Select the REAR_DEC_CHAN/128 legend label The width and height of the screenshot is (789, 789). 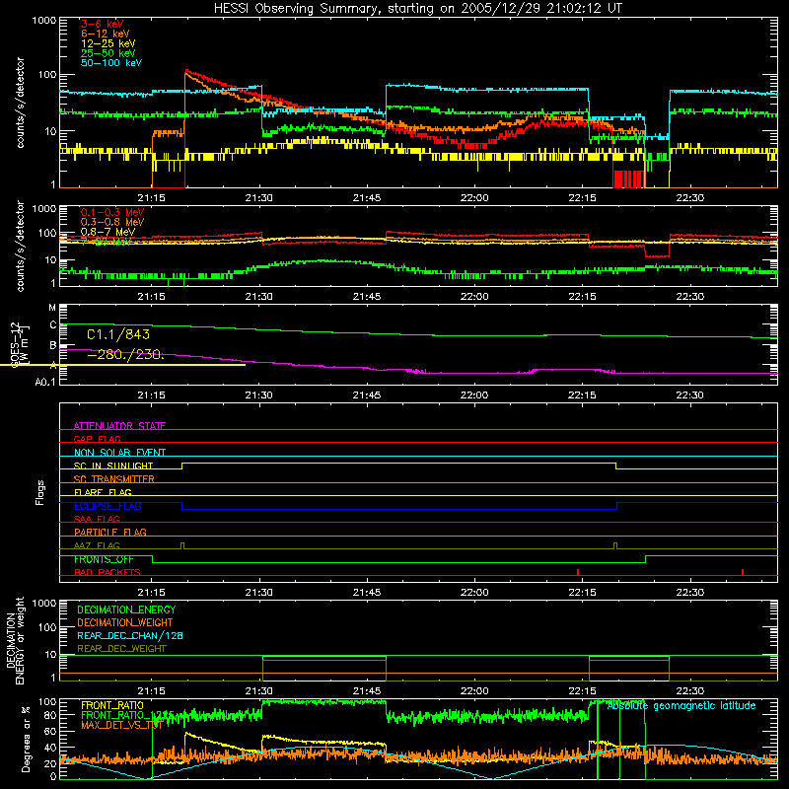point(130,636)
